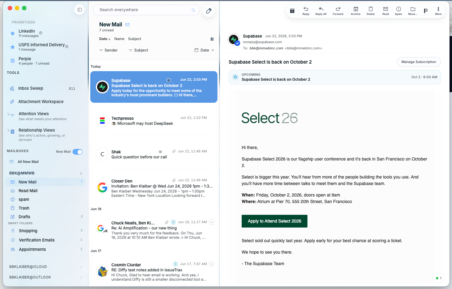Expand Relationship Views section
This screenshot has width=452, height=289.
(x=8, y=130)
